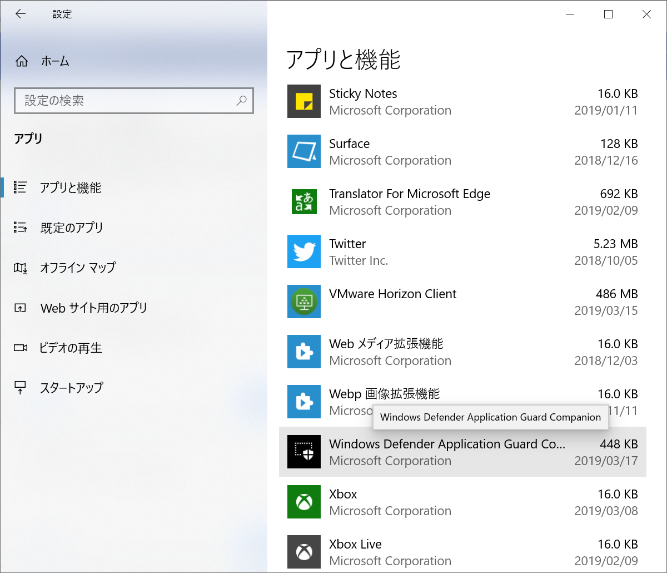
Task: Click the ビデオの再生 camera icon
Action: (x=20, y=348)
